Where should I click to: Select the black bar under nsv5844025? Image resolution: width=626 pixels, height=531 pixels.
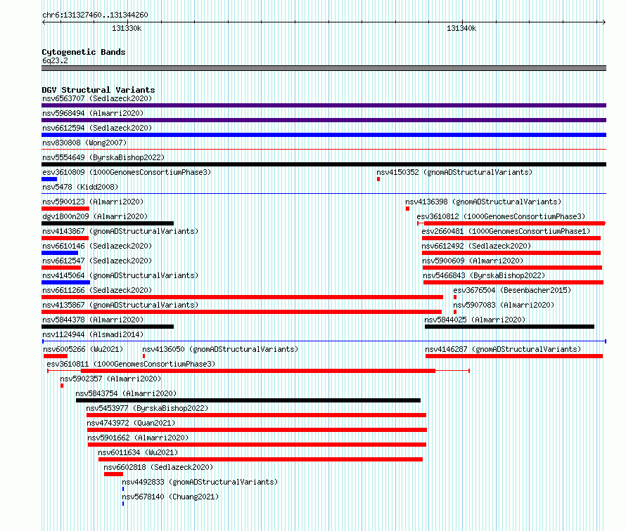tap(509, 327)
